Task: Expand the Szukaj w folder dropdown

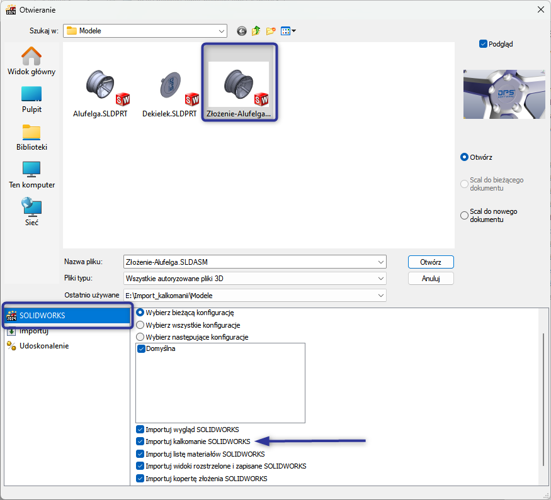Action: (x=221, y=31)
